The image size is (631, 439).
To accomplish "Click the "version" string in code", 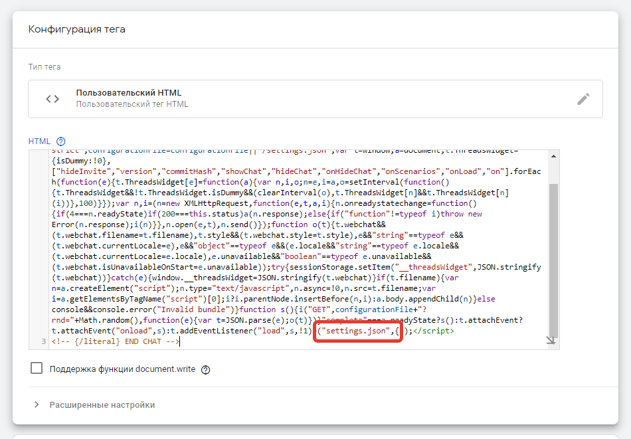I will coord(136,171).
